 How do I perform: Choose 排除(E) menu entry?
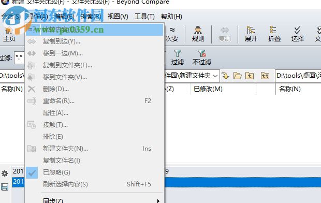coord(94,137)
